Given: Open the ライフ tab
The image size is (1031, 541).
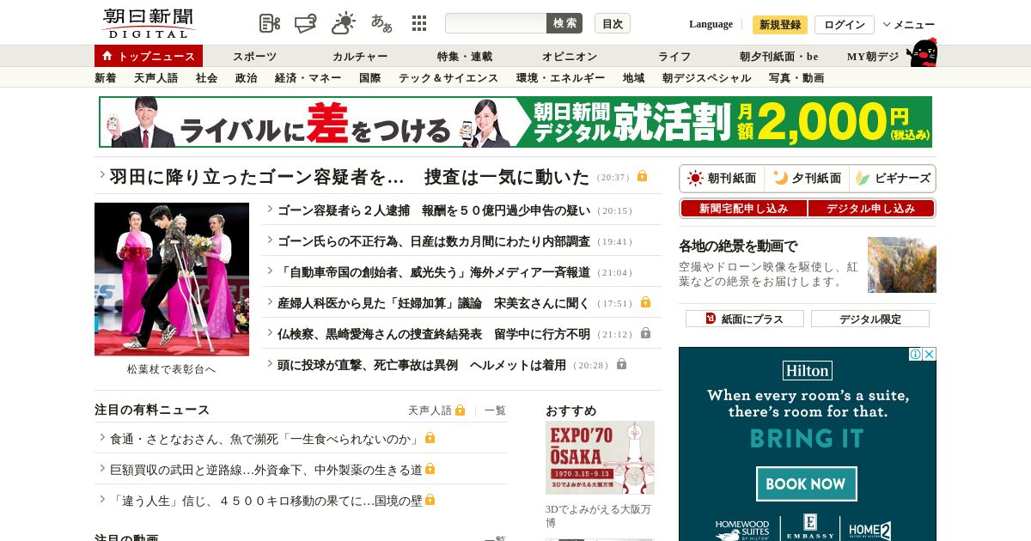Looking at the screenshot, I should 674,57.
